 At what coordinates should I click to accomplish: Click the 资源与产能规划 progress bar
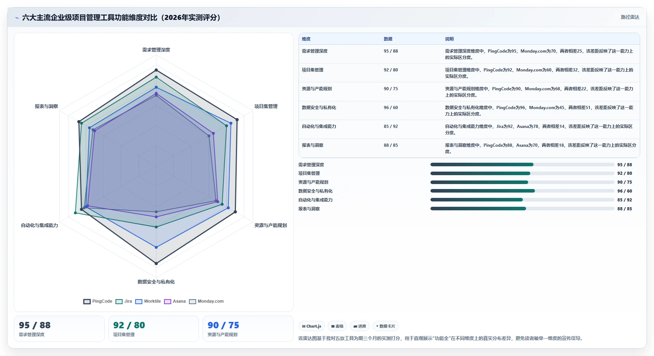522,182
